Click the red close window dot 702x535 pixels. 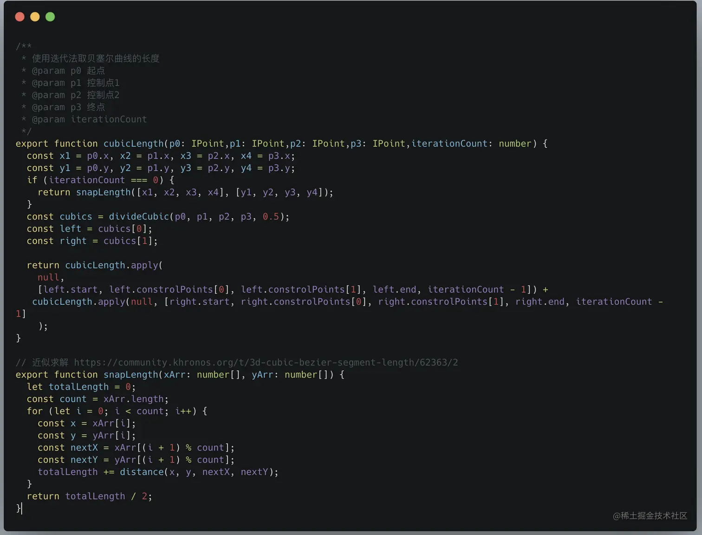[x=19, y=17]
